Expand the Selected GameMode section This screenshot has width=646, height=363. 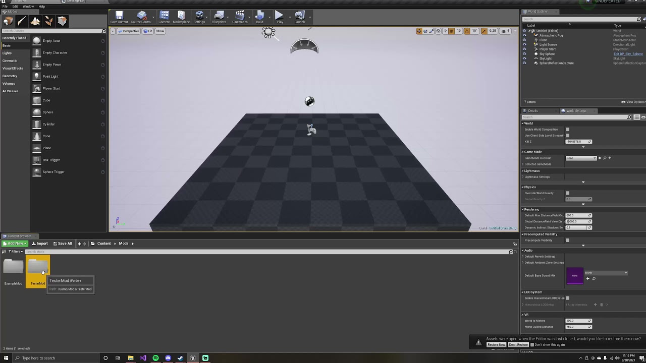tap(523, 164)
